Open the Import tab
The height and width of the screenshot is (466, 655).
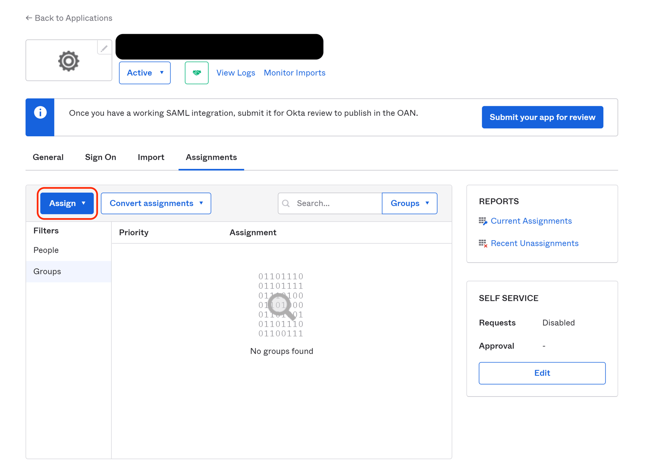tap(151, 157)
